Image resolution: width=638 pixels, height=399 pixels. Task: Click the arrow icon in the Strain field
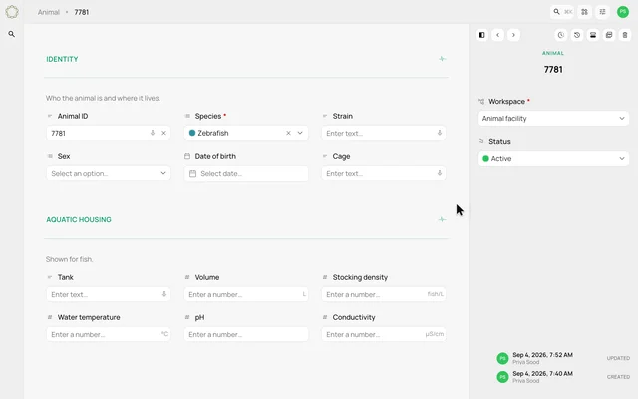click(440, 133)
